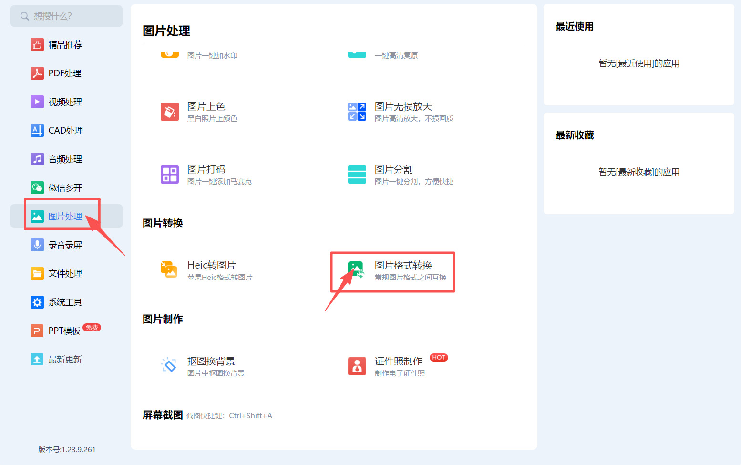The width and height of the screenshot is (741, 465).
Task: Open the 图片上色 colorize tool
Action: [x=206, y=112]
